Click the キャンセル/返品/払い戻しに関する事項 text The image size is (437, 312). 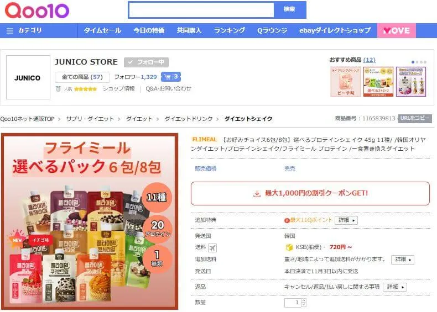pos(332,287)
